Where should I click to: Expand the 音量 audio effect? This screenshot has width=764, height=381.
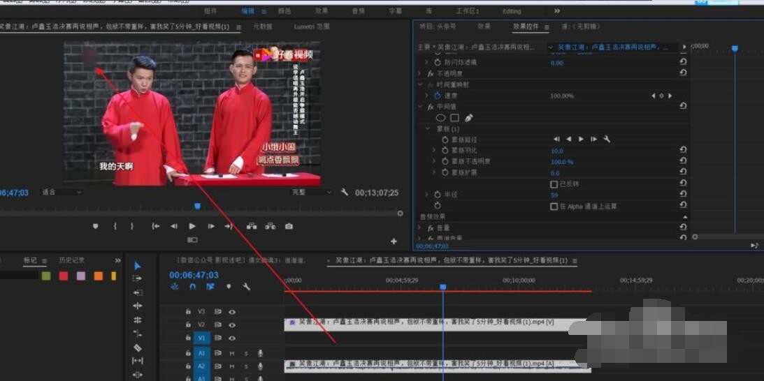tap(419, 227)
